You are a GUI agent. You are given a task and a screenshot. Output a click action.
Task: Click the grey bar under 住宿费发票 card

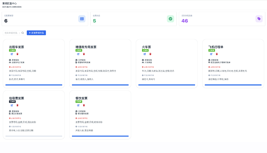[34, 136]
